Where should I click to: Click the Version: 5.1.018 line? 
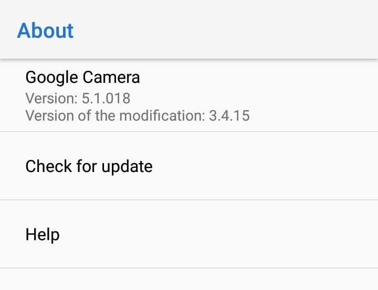[78, 98]
